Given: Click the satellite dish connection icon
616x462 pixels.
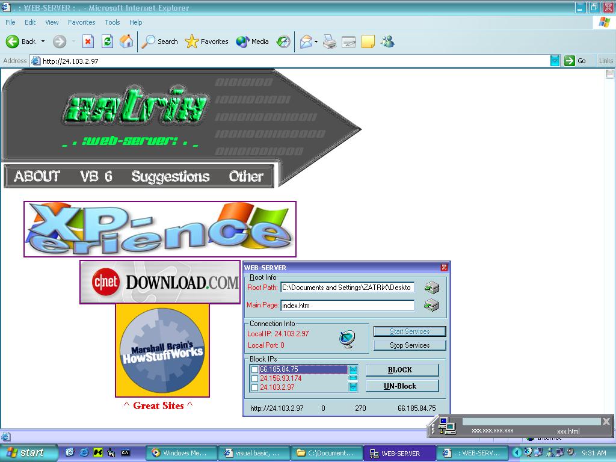Looking at the screenshot, I should click(x=347, y=339).
